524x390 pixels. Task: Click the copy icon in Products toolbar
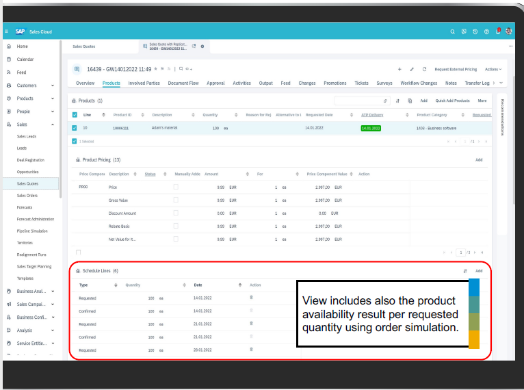click(x=410, y=101)
